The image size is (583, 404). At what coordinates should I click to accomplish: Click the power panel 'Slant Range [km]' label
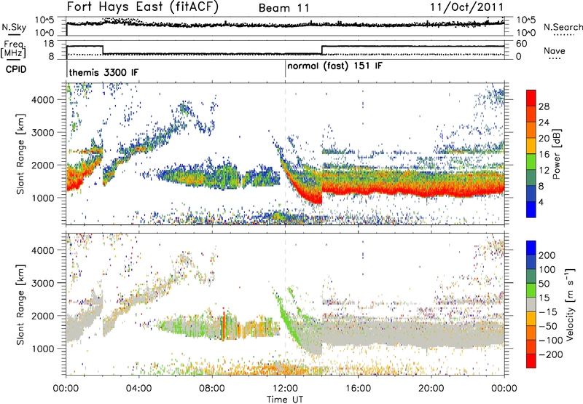pos(21,154)
